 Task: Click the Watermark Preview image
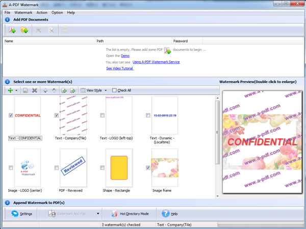(262, 142)
